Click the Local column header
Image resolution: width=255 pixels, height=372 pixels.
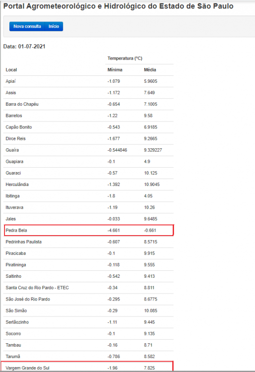point(11,70)
